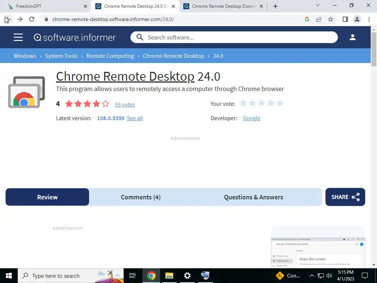Screen dimensions: 377x283
Task: Close the Chrome Remote Desktop 24.0 tab
Action: coord(173,7)
